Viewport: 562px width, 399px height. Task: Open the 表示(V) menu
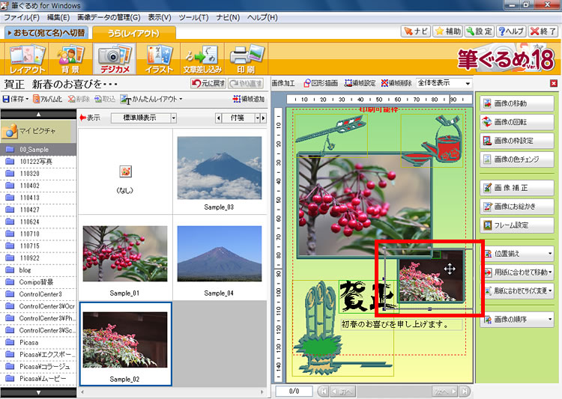click(x=160, y=17)
